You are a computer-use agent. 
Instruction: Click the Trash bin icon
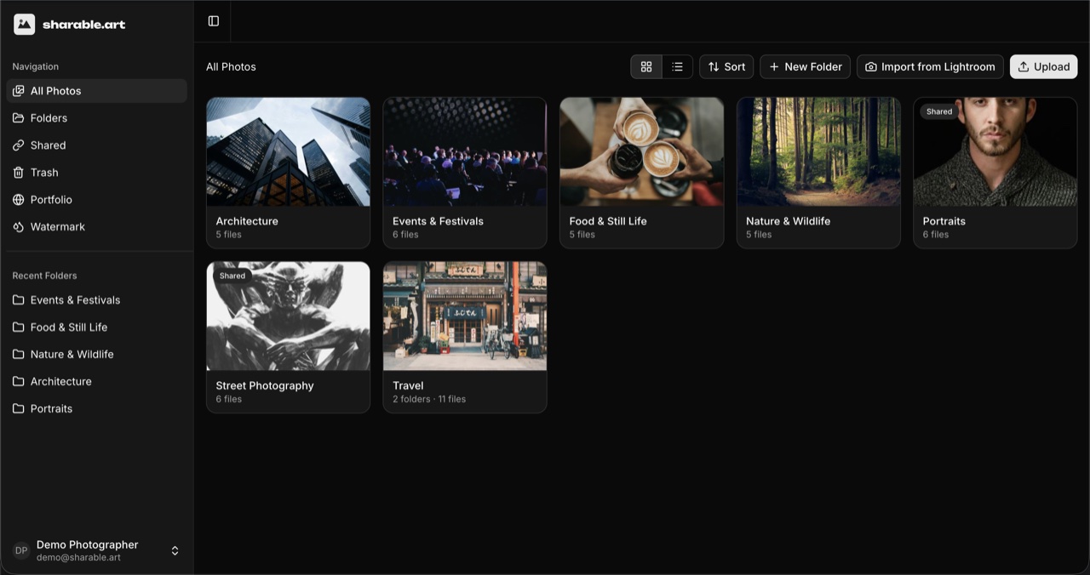[x=19, y=173]
